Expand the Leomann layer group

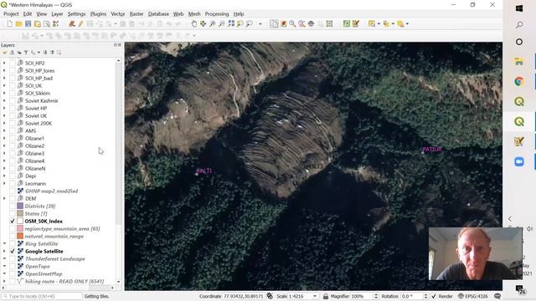[4, 184]
